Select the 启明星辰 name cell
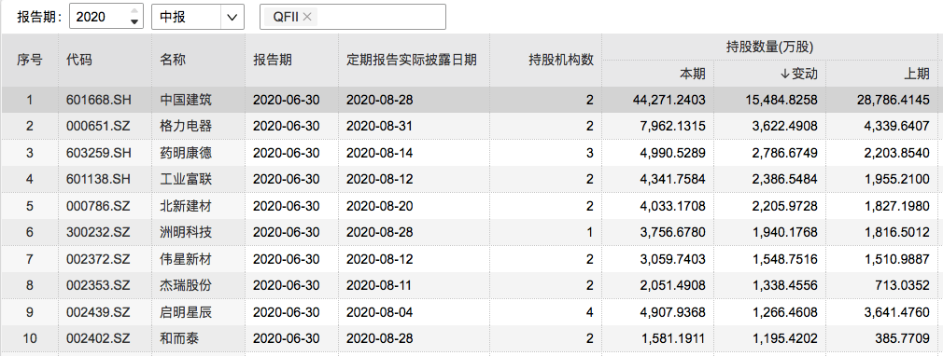Image resolution: width=943 pixels, height=356 pixels. (186, 312)
